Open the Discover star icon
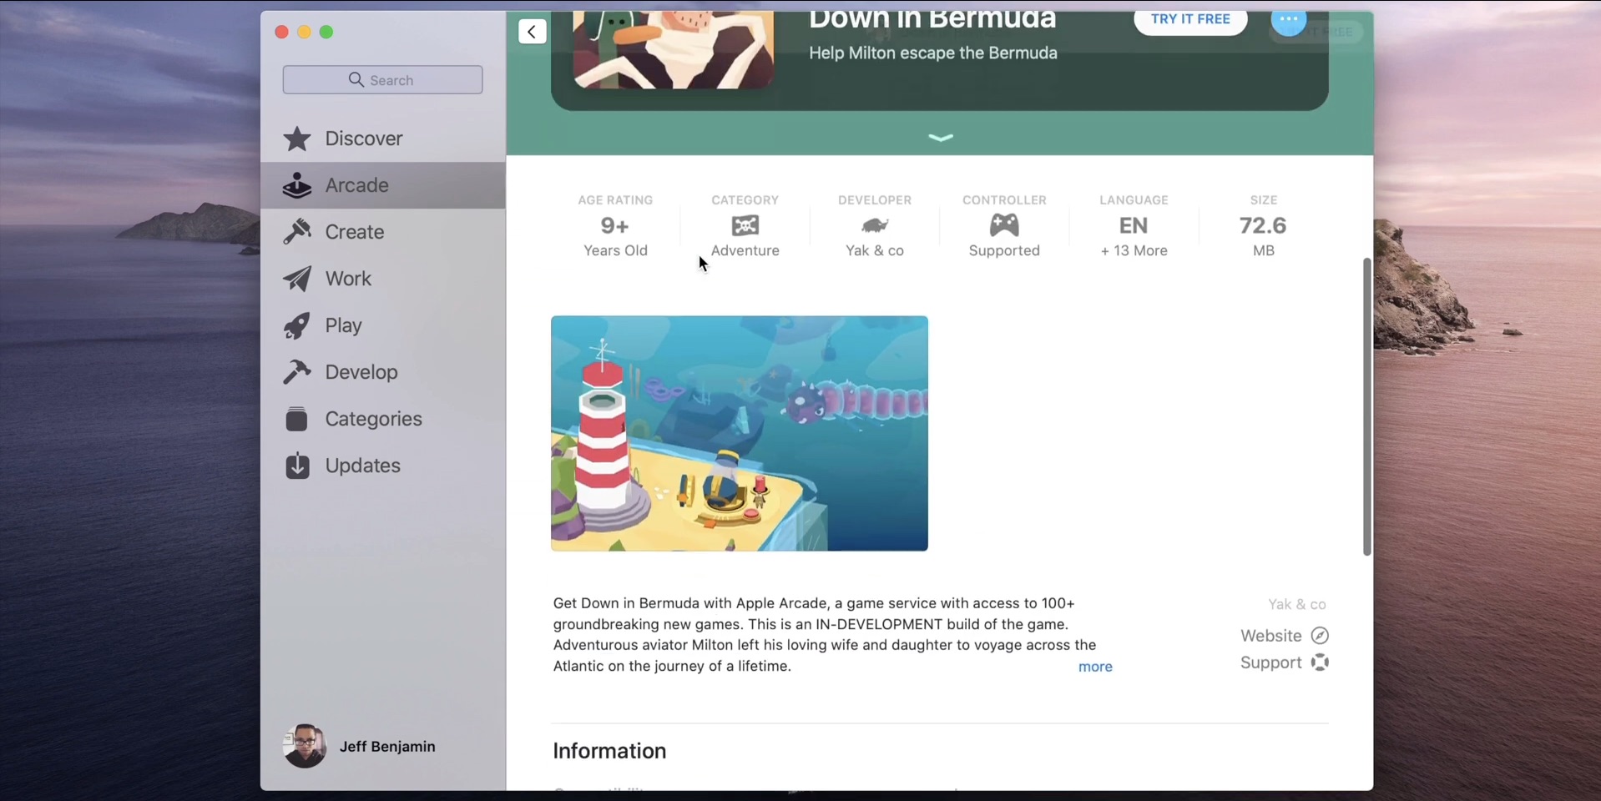The width and height of the screenshot is (1601, 801). tap(297, 139)
